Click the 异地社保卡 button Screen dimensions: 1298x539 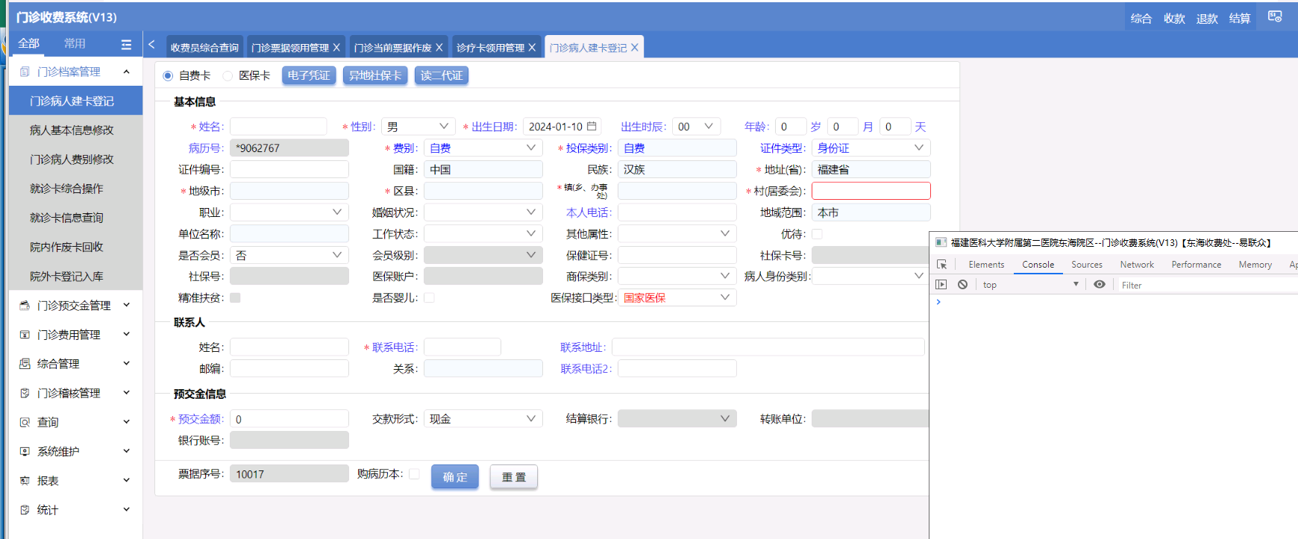tap(375, 75)
